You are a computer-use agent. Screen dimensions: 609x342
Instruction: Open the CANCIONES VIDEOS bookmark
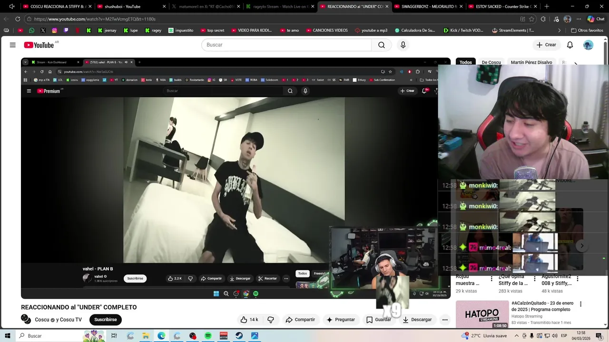[327, 30]
